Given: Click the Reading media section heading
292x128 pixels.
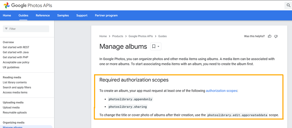Looking at the screenshot, I should [12, 77].
